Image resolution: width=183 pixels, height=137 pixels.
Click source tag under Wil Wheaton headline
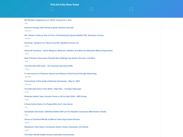(26, 23)
